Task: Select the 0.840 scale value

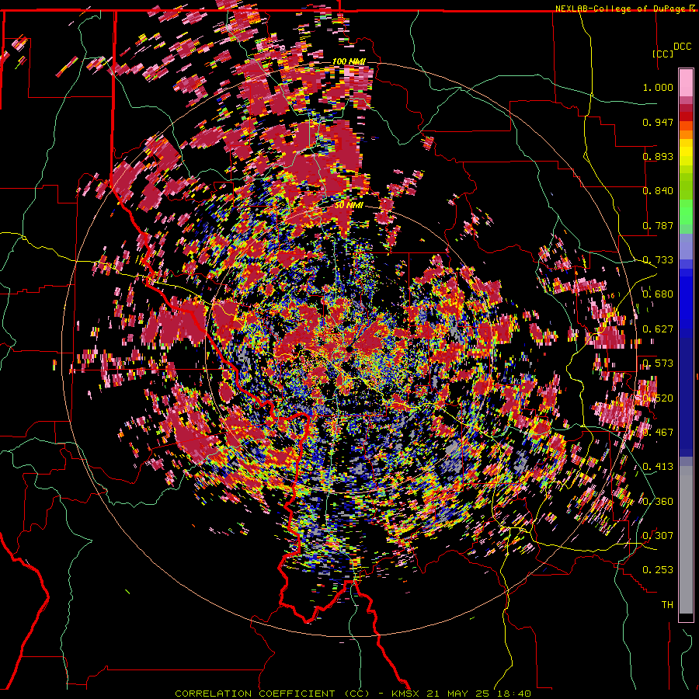Action: [x=658, y=191]
